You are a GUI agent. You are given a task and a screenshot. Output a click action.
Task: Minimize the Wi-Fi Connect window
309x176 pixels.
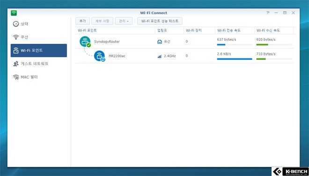tap(276, 13)
